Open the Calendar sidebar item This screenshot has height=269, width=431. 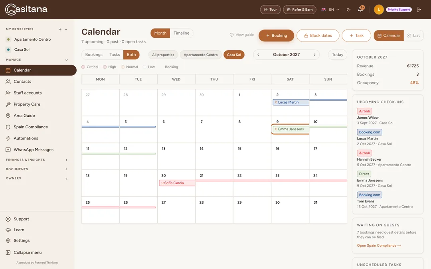(38, 70)
